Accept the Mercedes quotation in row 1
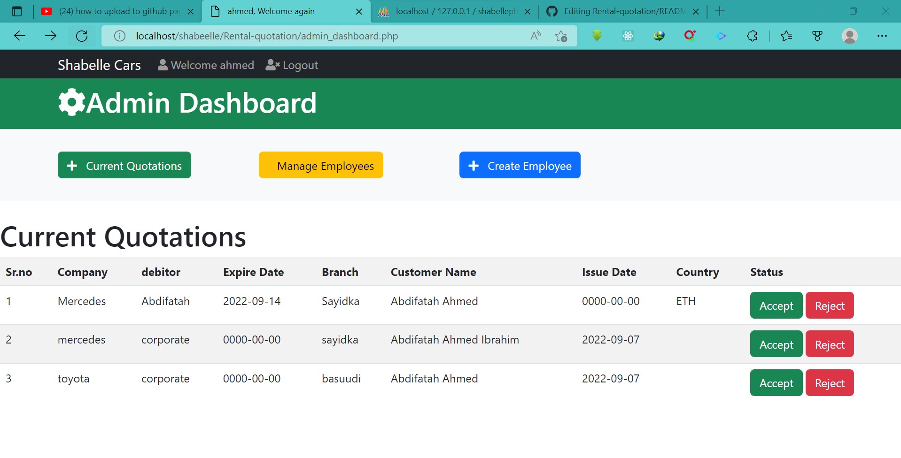Viewport: 901px width, 458px height. [776, 305]
